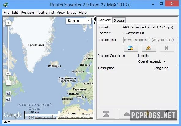
Task: Click the Норвегия label on the map
Action: click(78, 72)
